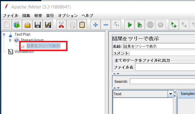Open the 検索 menu
Screen dimensions: 195x114
click(38, 16)
